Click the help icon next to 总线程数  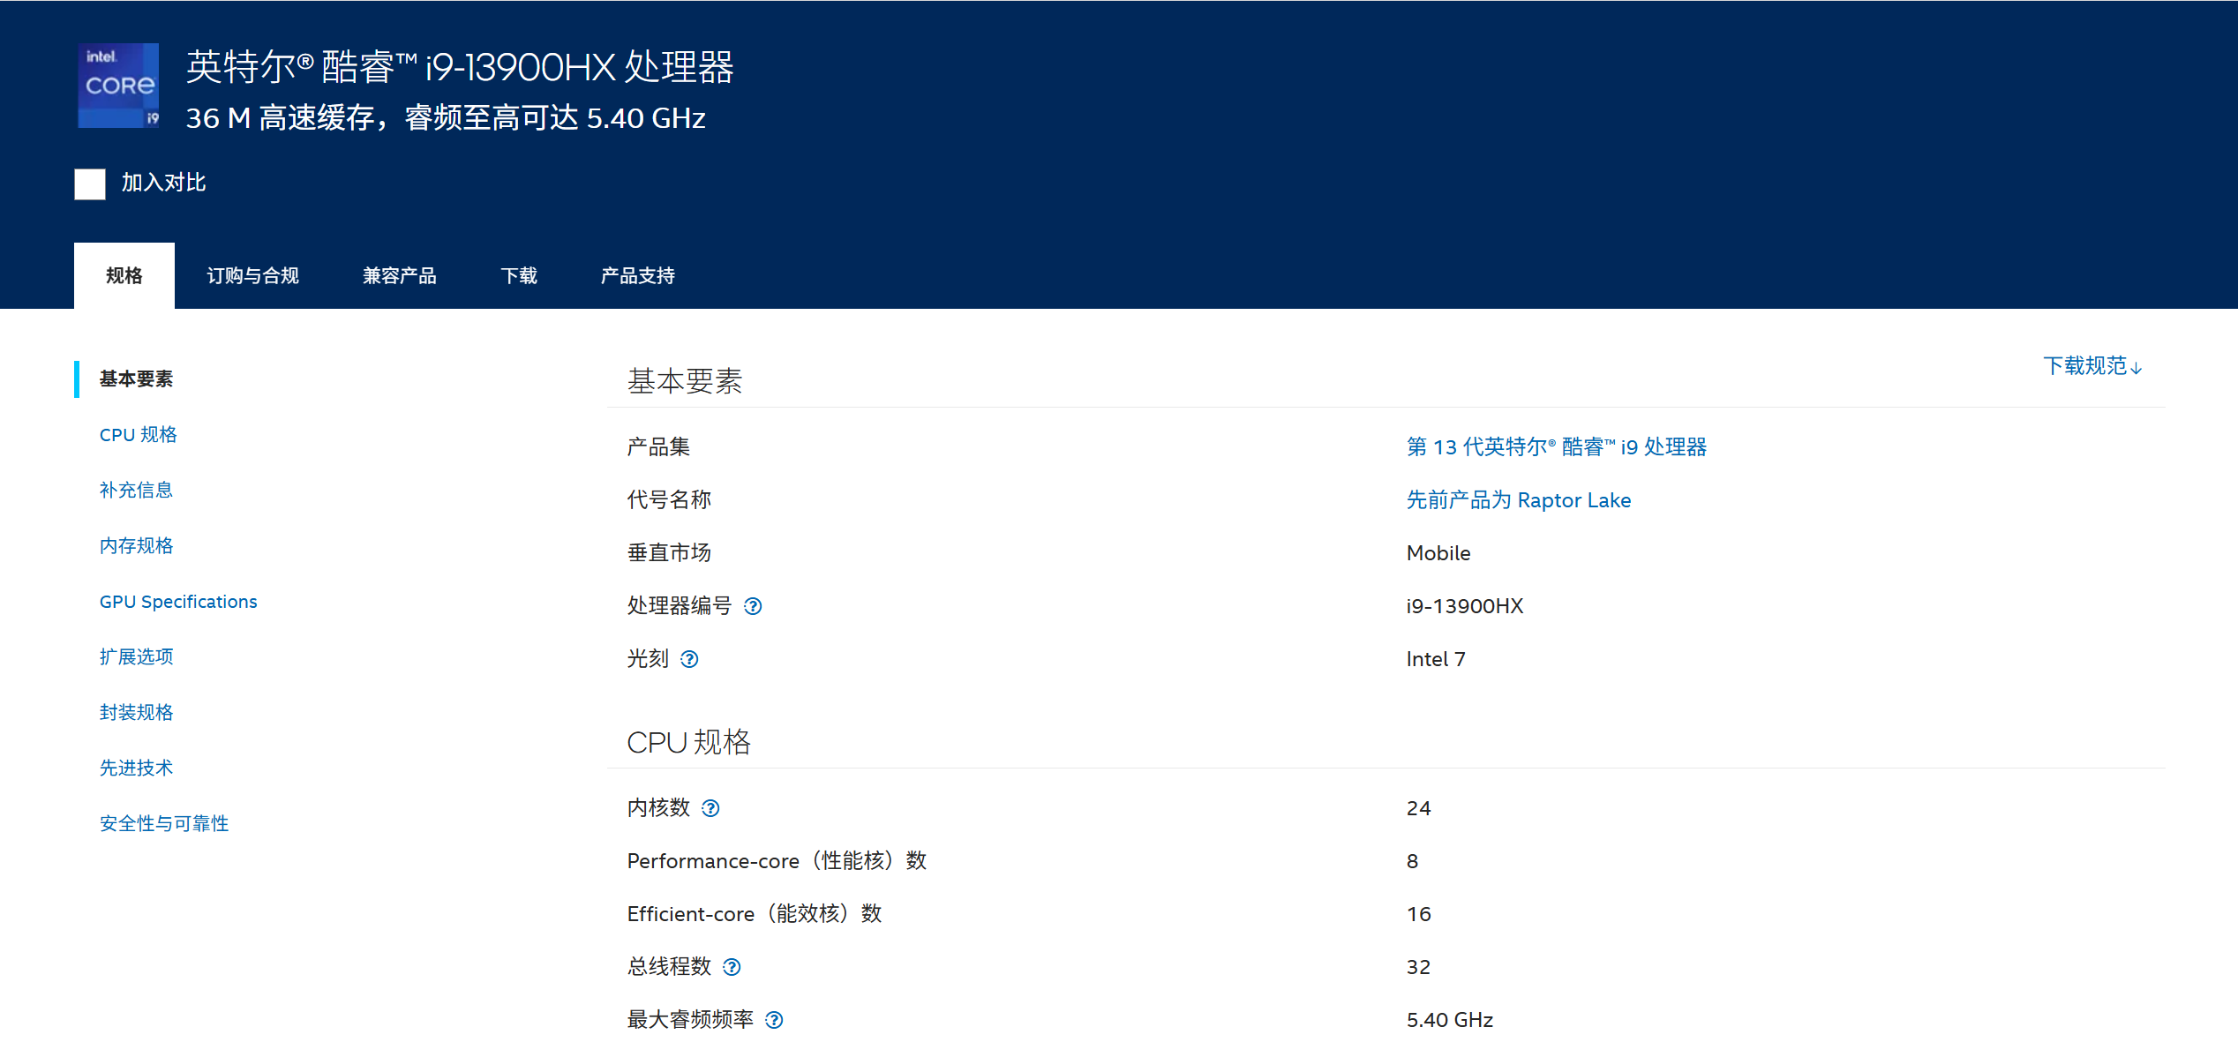point(732,967)
